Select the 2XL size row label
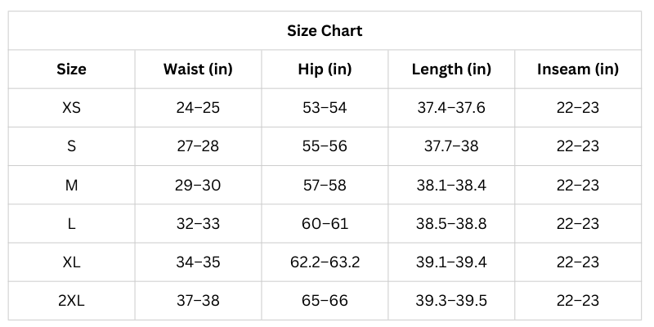The height and width of the screenshot is (327, 654). pos(71,301)
